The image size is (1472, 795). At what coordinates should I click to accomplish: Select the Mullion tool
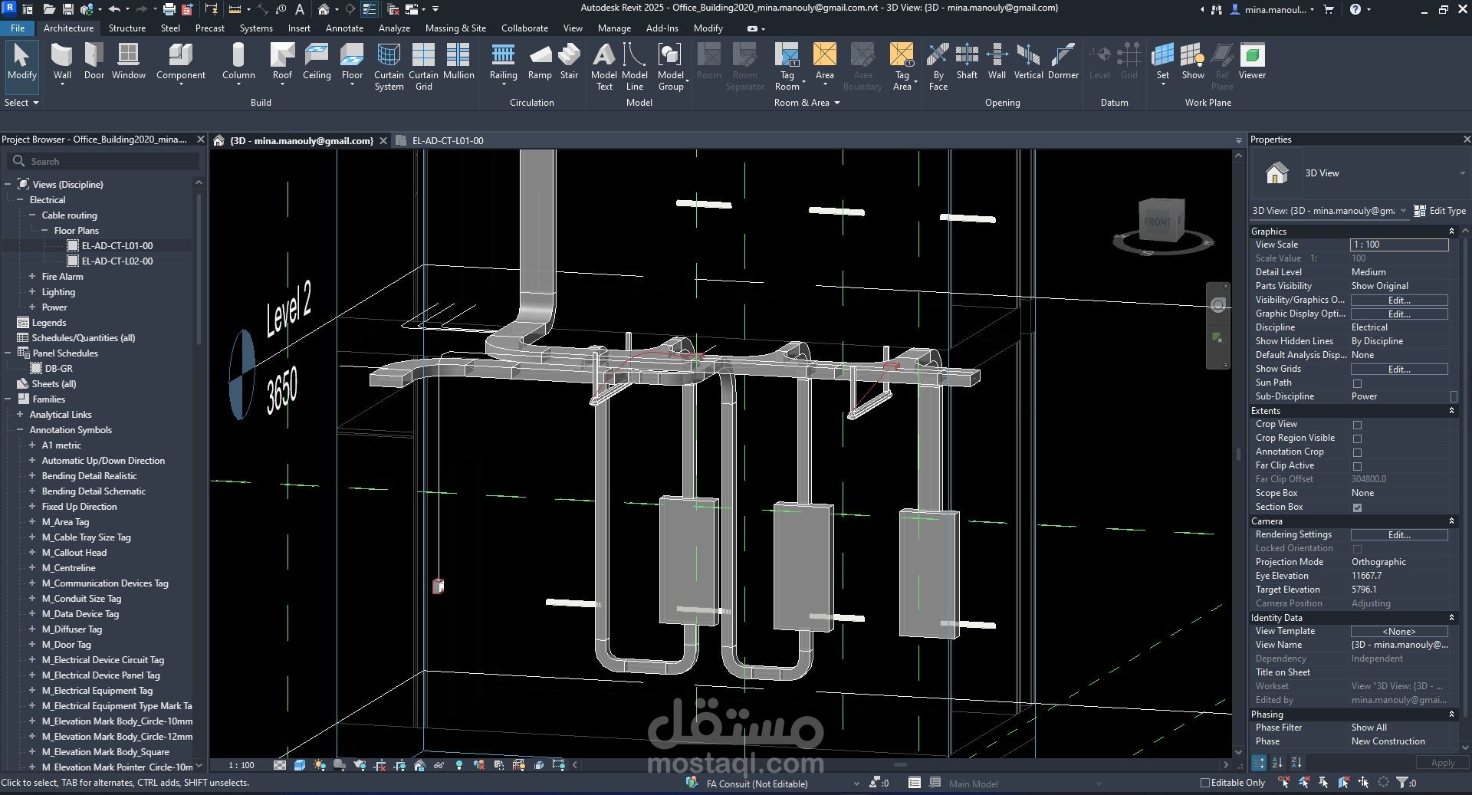click(x=458, y=61)
